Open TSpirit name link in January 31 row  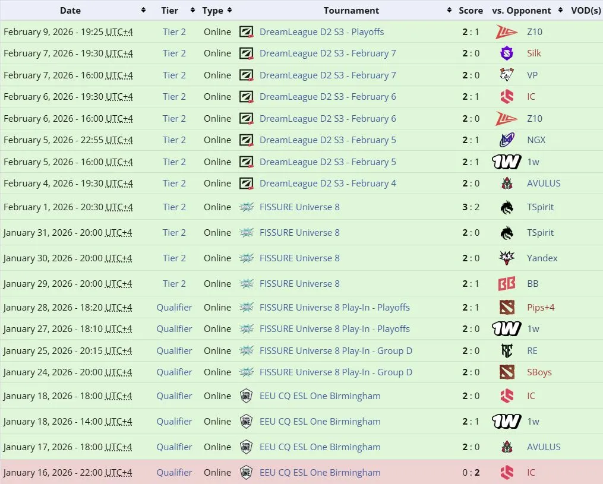tap(540, 233)
